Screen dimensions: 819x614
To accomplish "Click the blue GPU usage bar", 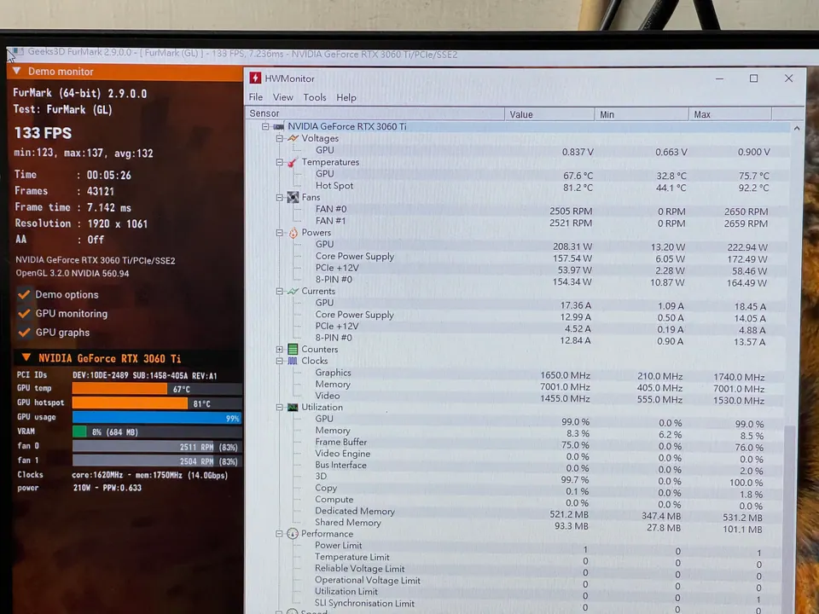I will pyautogui.click(x=157, y=417).
